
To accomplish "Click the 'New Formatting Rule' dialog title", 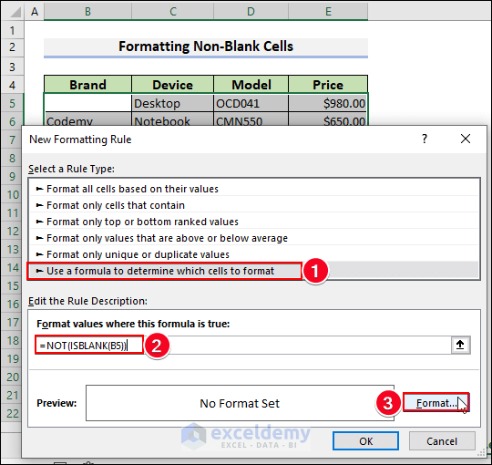I will pos(80,139).
